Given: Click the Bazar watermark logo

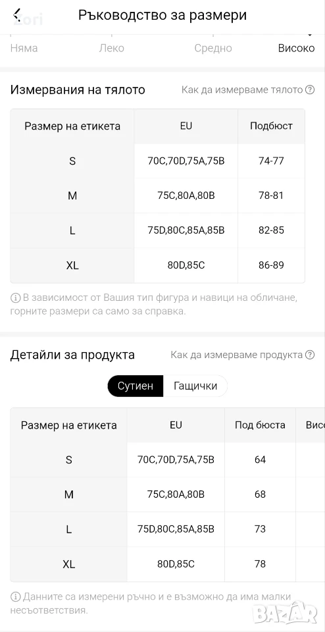Looking at the screenshot, I should pos(285,613).
